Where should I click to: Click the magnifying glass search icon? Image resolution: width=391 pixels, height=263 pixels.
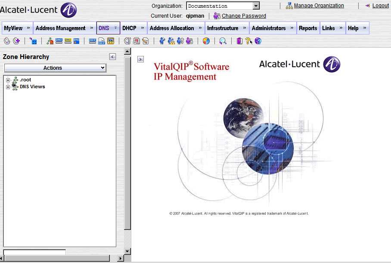(x=223, y=41)
